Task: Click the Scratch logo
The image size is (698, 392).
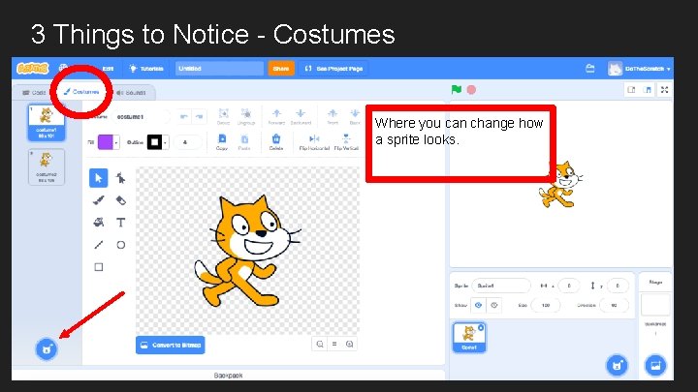Action: 32,69
